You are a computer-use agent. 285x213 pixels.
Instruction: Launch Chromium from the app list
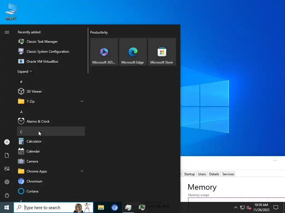pos(51,181)
